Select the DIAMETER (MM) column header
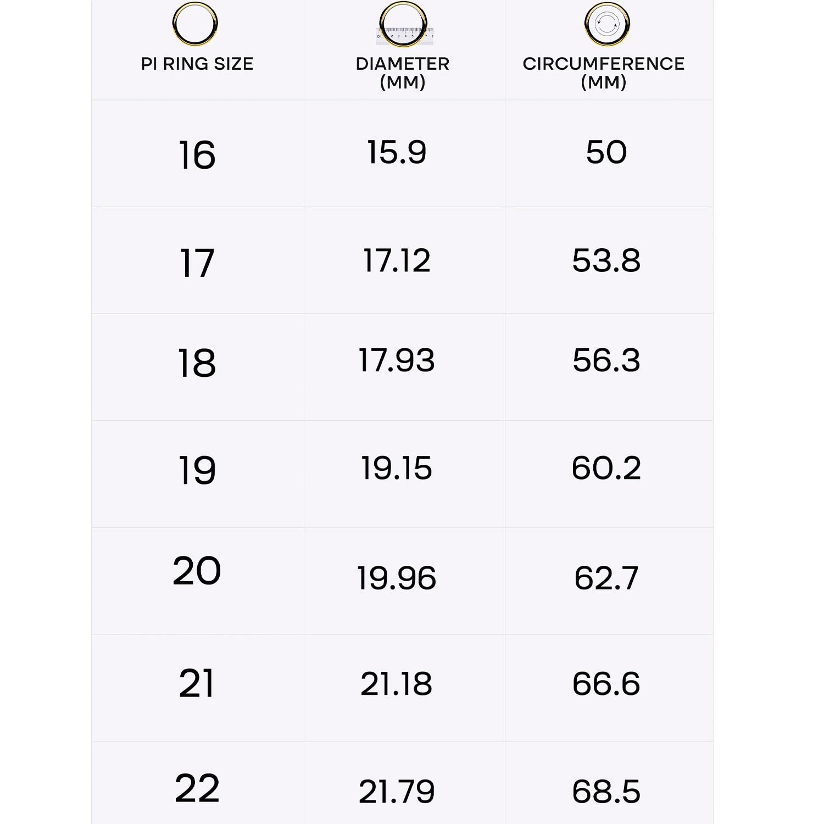Image resolution: width=824 pixels, height=824 pixels. click(403, 73)
